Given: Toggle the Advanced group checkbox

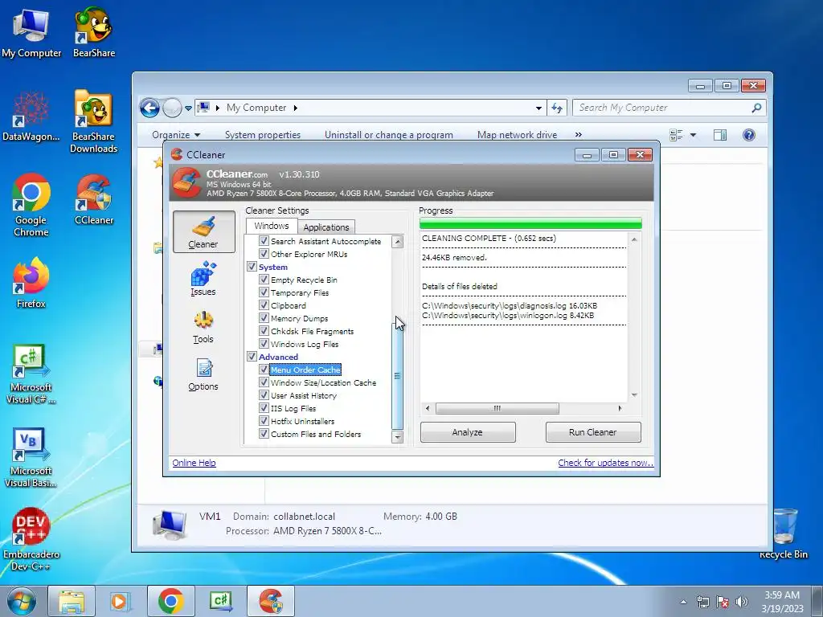Looking at the screenshot, I should click(252, 356).
